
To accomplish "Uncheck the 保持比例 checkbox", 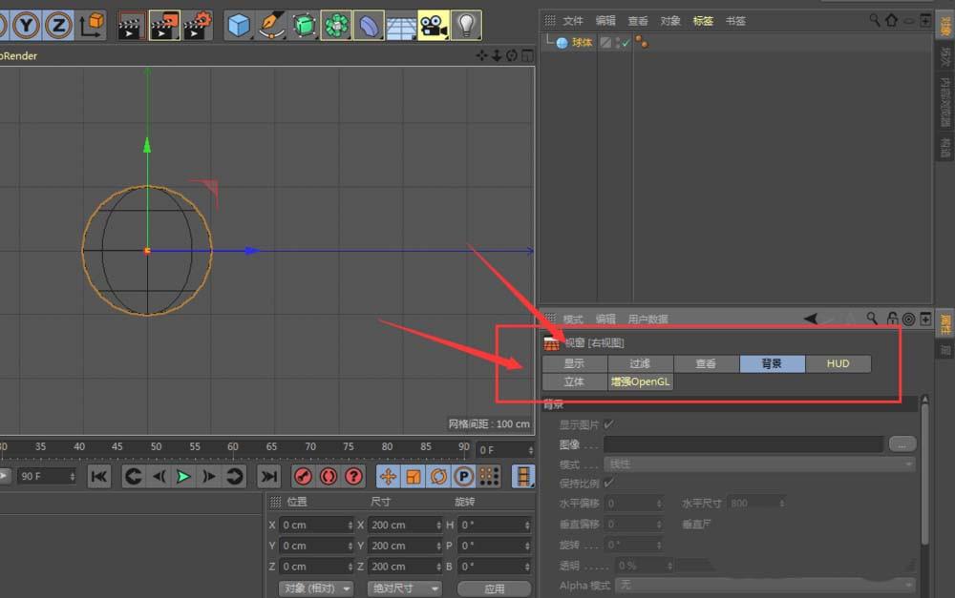I will (607, 484).
